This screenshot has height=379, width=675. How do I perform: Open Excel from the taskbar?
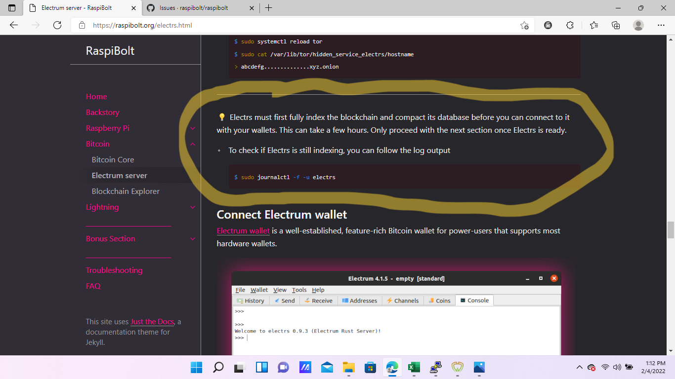[414, 367]
